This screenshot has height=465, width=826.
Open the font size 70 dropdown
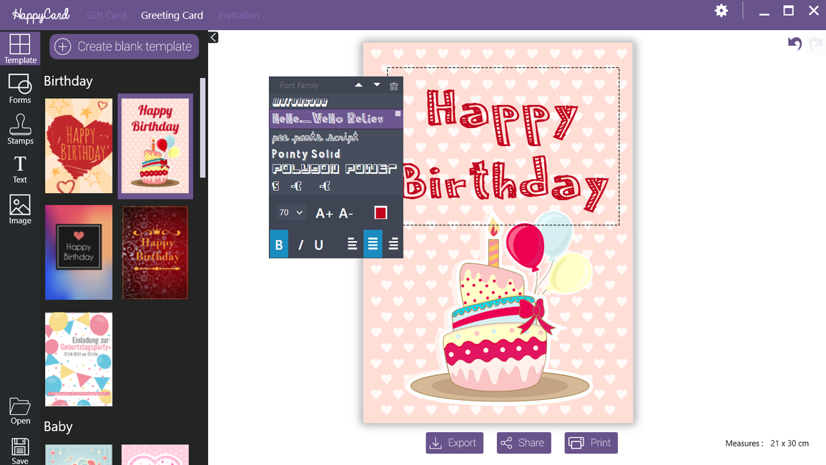point(291,212)
